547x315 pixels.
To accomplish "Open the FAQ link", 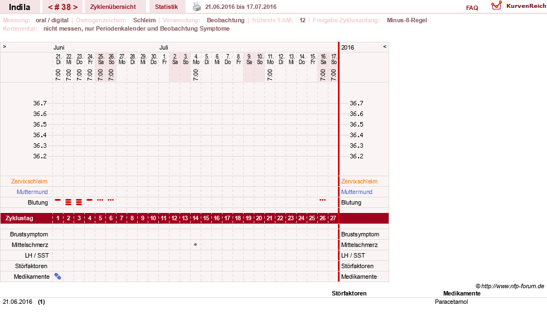I will (x=472, y=8).
